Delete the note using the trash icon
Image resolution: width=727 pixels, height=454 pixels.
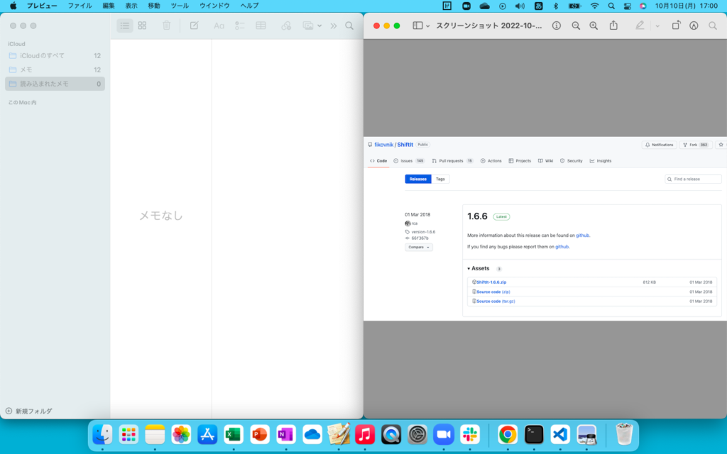167,25
